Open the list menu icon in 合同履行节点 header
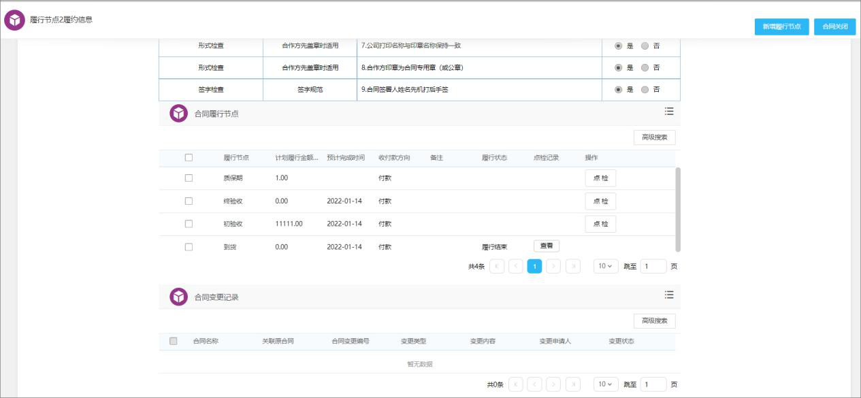Image resolution: width=861 pixels, height=398 pixels. [x=669, y=111]
